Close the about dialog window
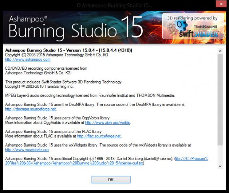Viewport: 229px width, 193px height. [x=221, y=4]
